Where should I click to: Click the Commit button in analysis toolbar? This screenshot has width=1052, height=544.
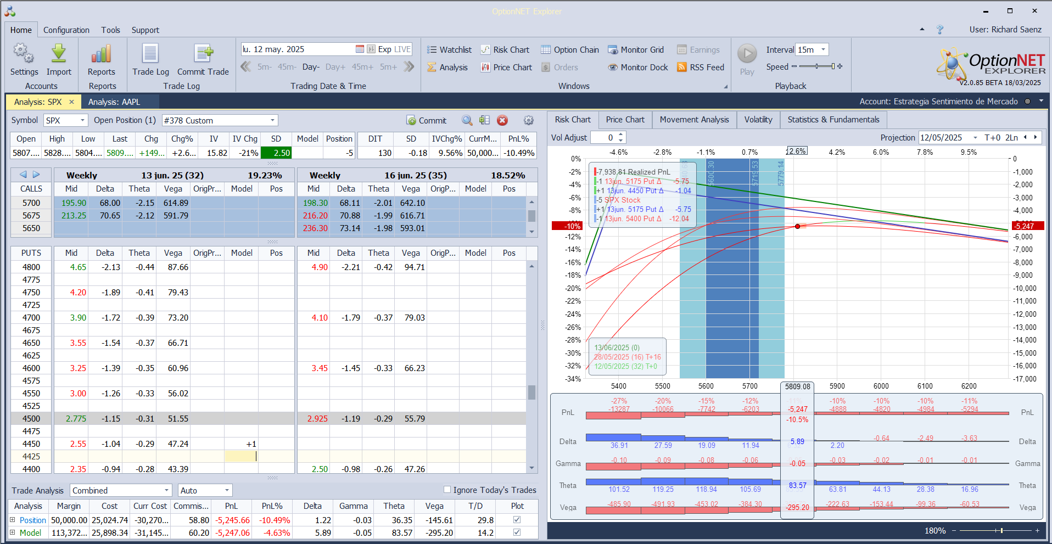click(x=427, y=120)
